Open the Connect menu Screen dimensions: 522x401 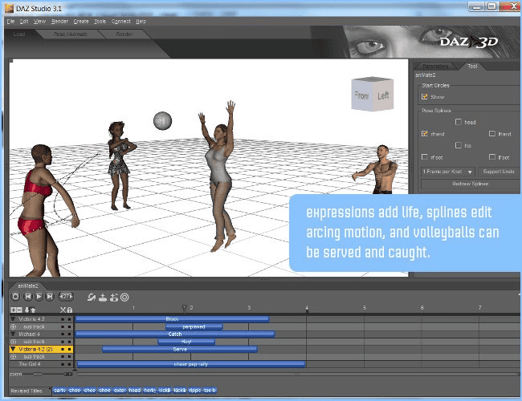tap(121, 22)
